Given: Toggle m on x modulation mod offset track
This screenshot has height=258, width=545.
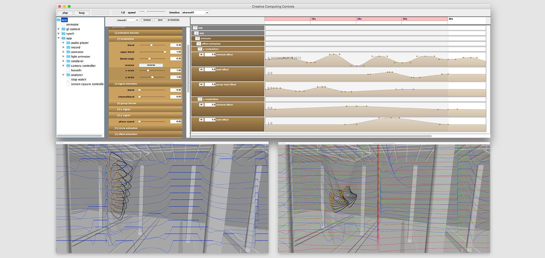Looking at the screenshot, I should point(201,120).
